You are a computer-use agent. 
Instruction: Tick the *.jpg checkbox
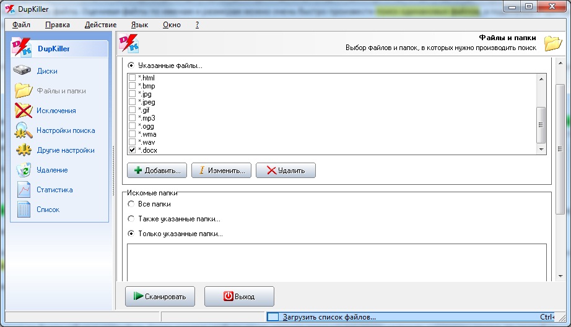(x=132, y=94)
